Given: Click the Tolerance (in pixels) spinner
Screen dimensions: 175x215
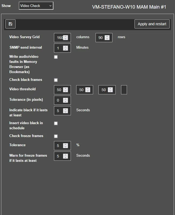Looking at the screenshot, I should 65,100.
